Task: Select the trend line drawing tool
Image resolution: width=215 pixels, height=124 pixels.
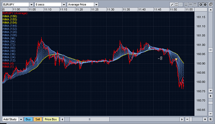Action: pos(172,4)
